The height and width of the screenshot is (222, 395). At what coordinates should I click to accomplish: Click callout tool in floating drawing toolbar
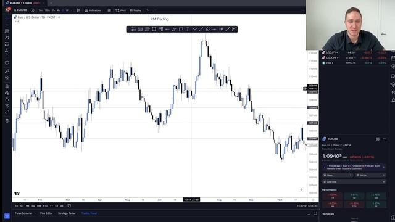pyautogui.click(x=181, y=29)
